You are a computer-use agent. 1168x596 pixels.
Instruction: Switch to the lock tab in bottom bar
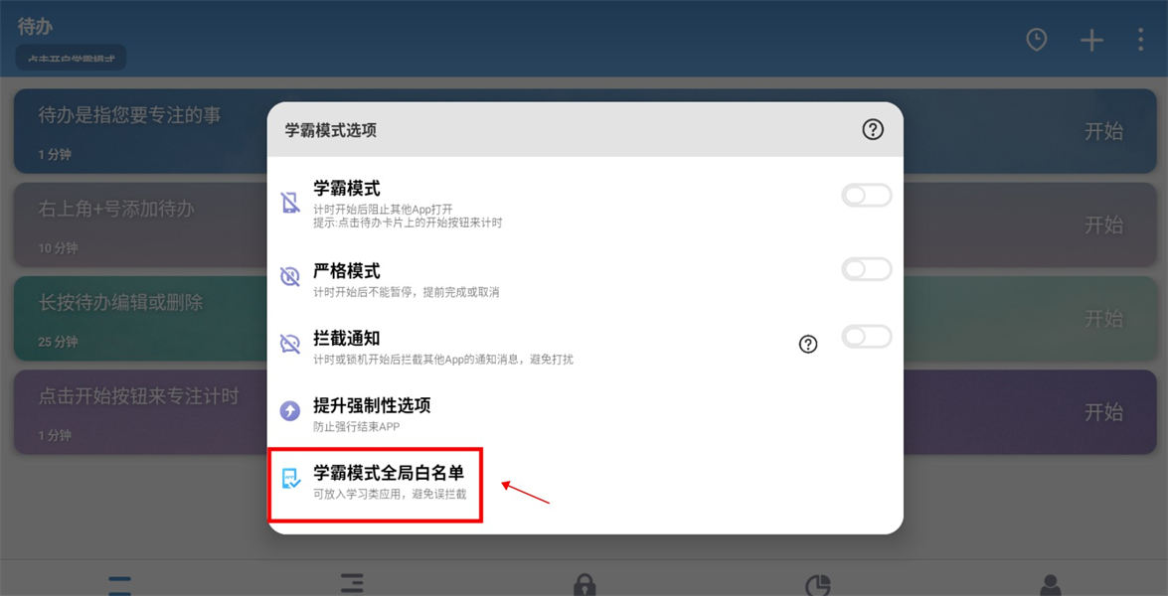[584, 585]
